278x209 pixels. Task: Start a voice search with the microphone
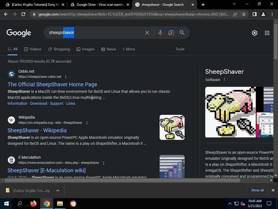point(160,33)
